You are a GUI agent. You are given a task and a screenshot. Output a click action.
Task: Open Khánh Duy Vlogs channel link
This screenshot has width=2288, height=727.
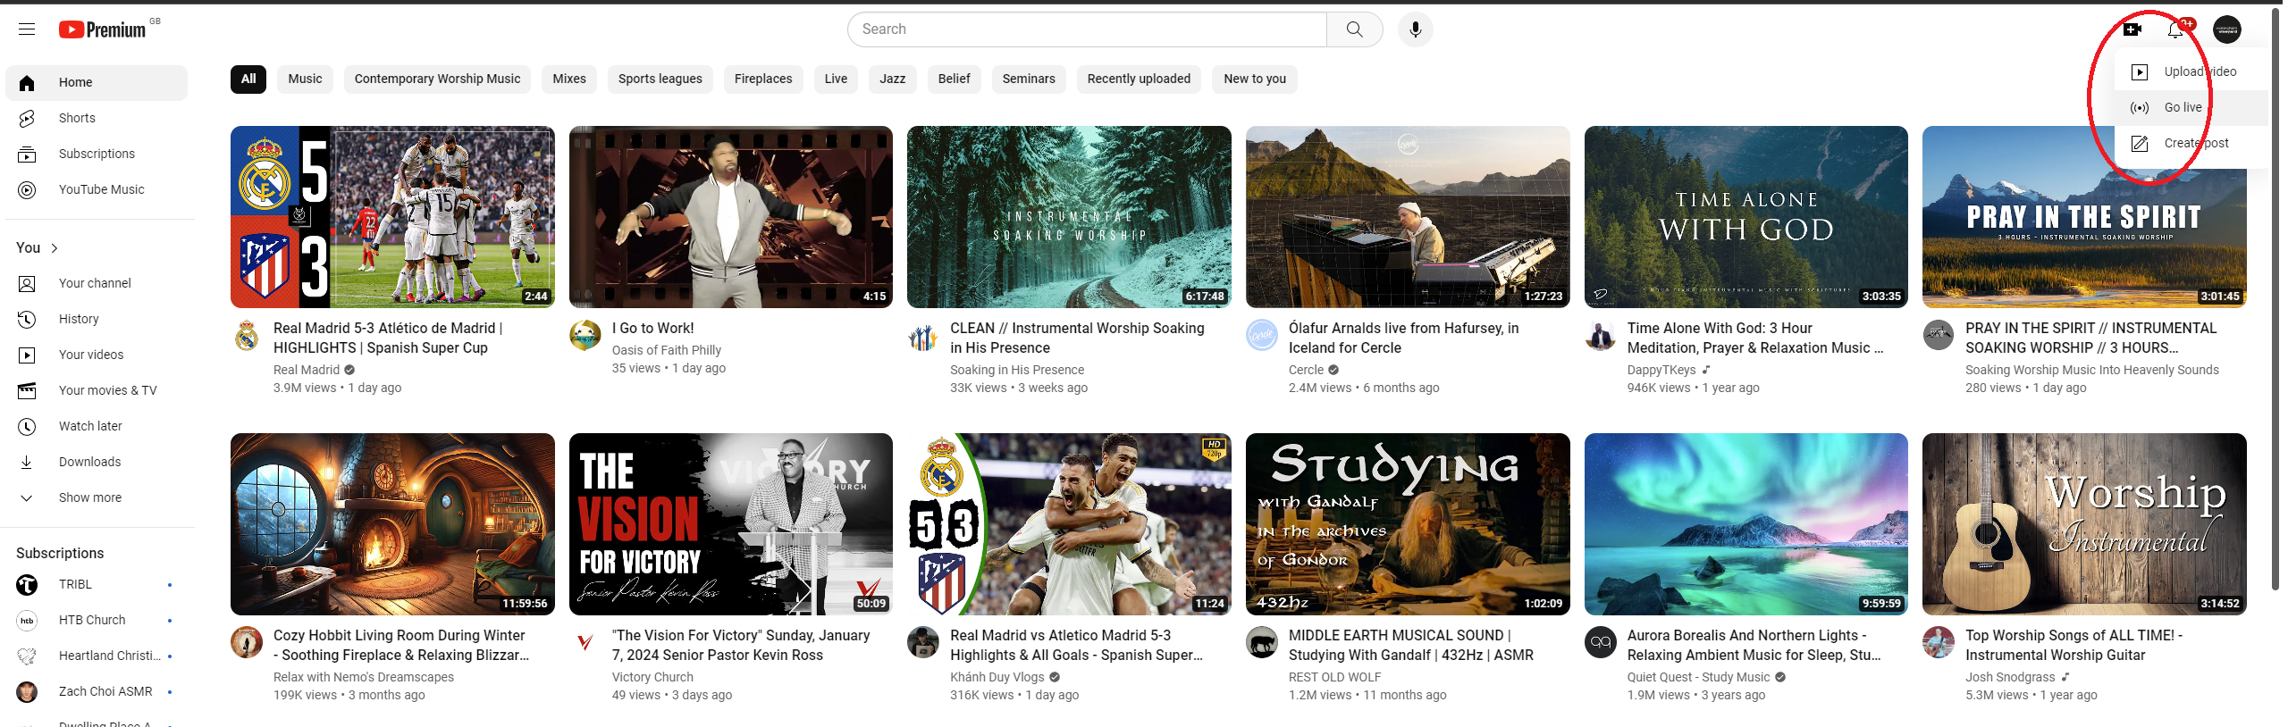[997, 677]
